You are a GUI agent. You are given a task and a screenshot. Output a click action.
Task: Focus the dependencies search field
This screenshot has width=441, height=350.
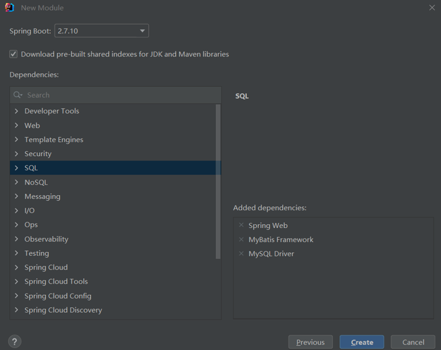121,95
